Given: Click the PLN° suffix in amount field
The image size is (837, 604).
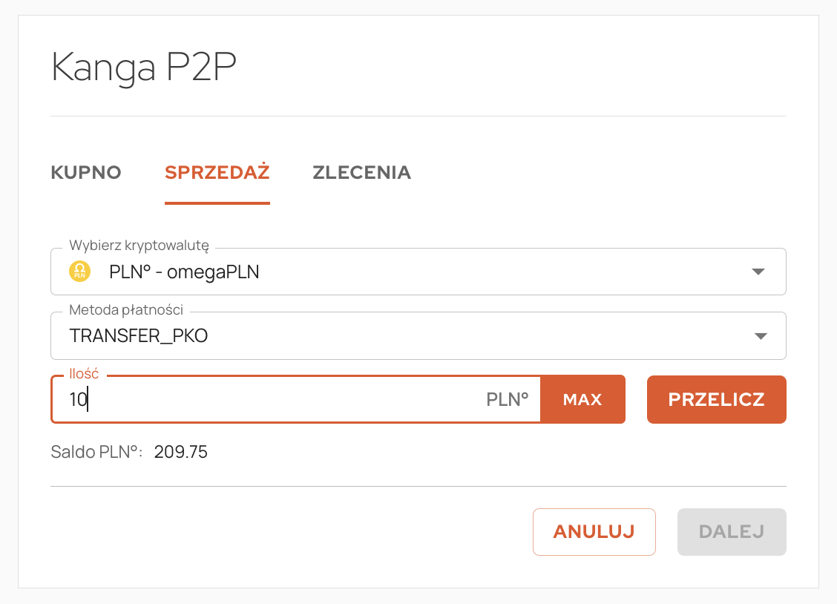Looking at the screenshot, I should coord(508,400).
